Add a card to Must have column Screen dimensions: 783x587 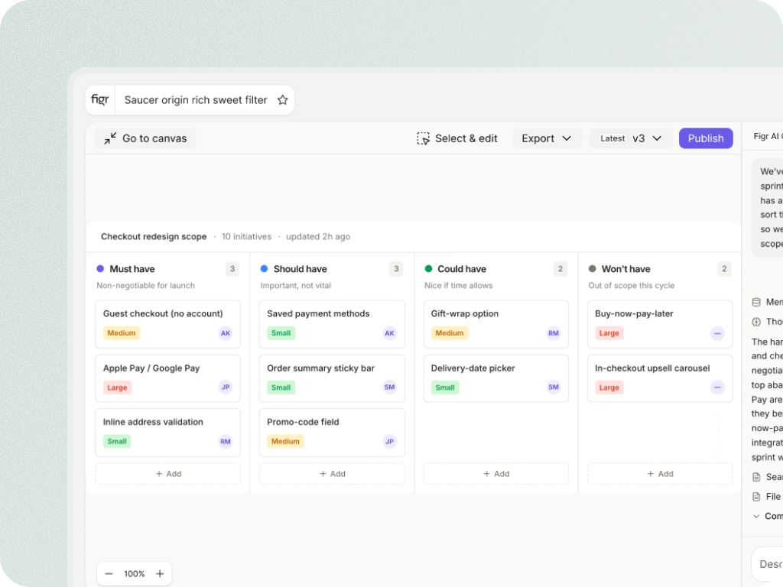(x=167, y=474)
